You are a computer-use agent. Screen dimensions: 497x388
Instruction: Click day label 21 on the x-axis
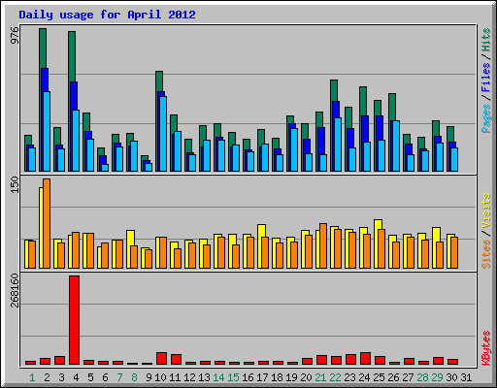[x=320, y=377]
